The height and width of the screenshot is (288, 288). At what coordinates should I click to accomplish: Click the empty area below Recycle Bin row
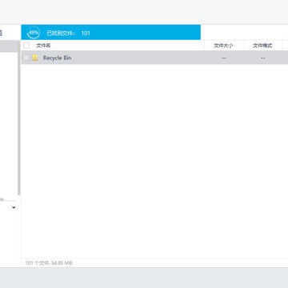154,160
